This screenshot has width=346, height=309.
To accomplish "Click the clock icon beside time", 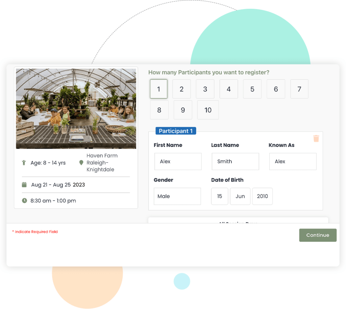I will [24, 201].
